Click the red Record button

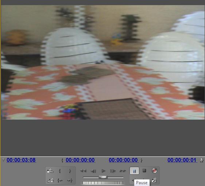coord(154,171)
